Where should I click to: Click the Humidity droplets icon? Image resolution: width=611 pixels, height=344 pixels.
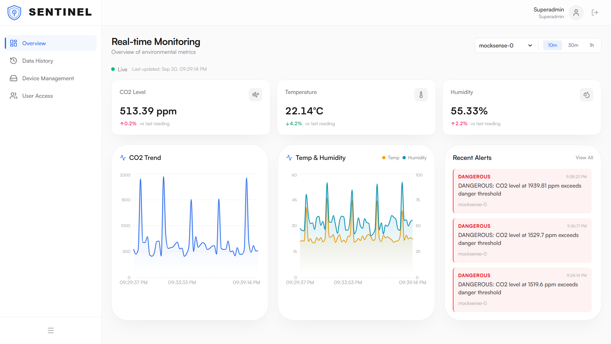pyautogui.click(x=586, y=95)
